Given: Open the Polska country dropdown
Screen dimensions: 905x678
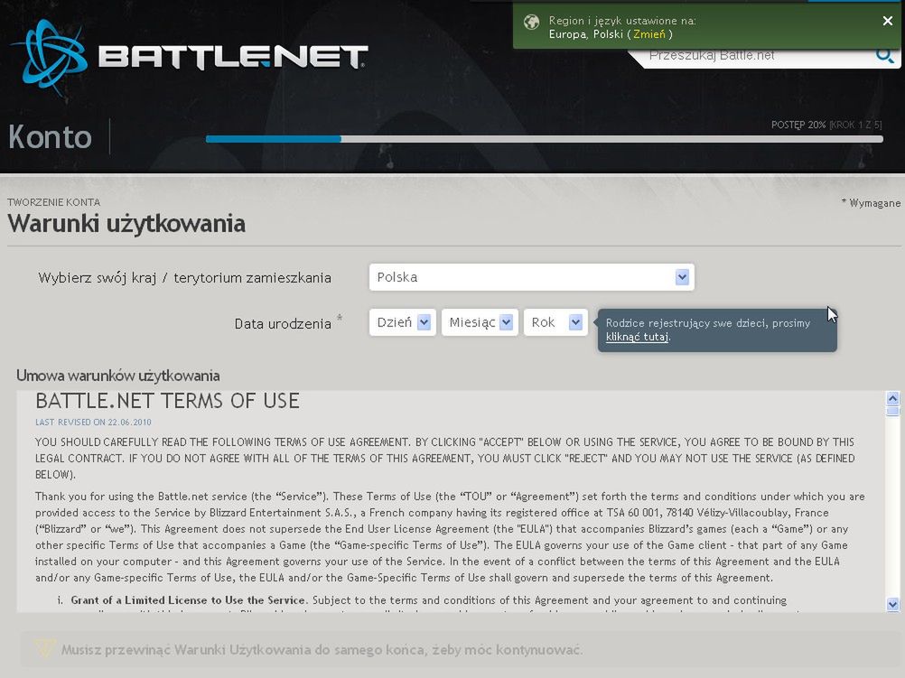Looking at the screenshot, I should (532, 277).
